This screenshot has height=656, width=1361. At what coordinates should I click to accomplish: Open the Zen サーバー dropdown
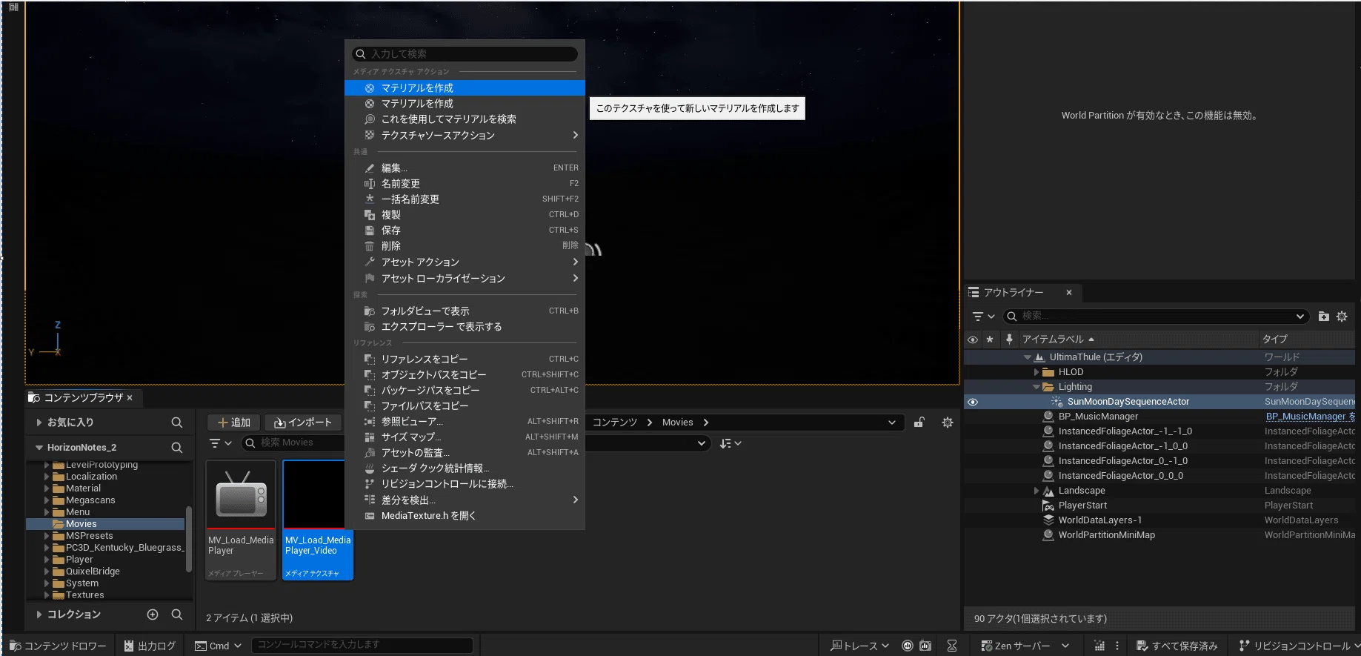click(1025, 646)
